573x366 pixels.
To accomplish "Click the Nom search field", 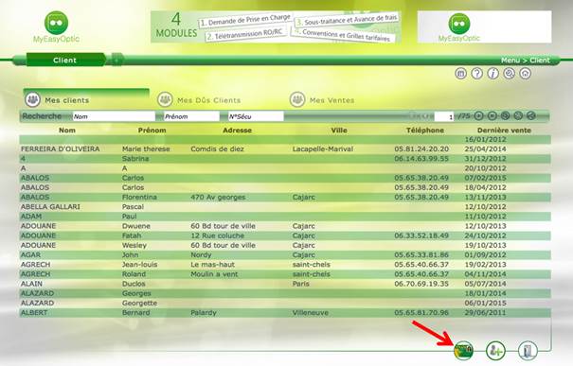I will 114,116.
